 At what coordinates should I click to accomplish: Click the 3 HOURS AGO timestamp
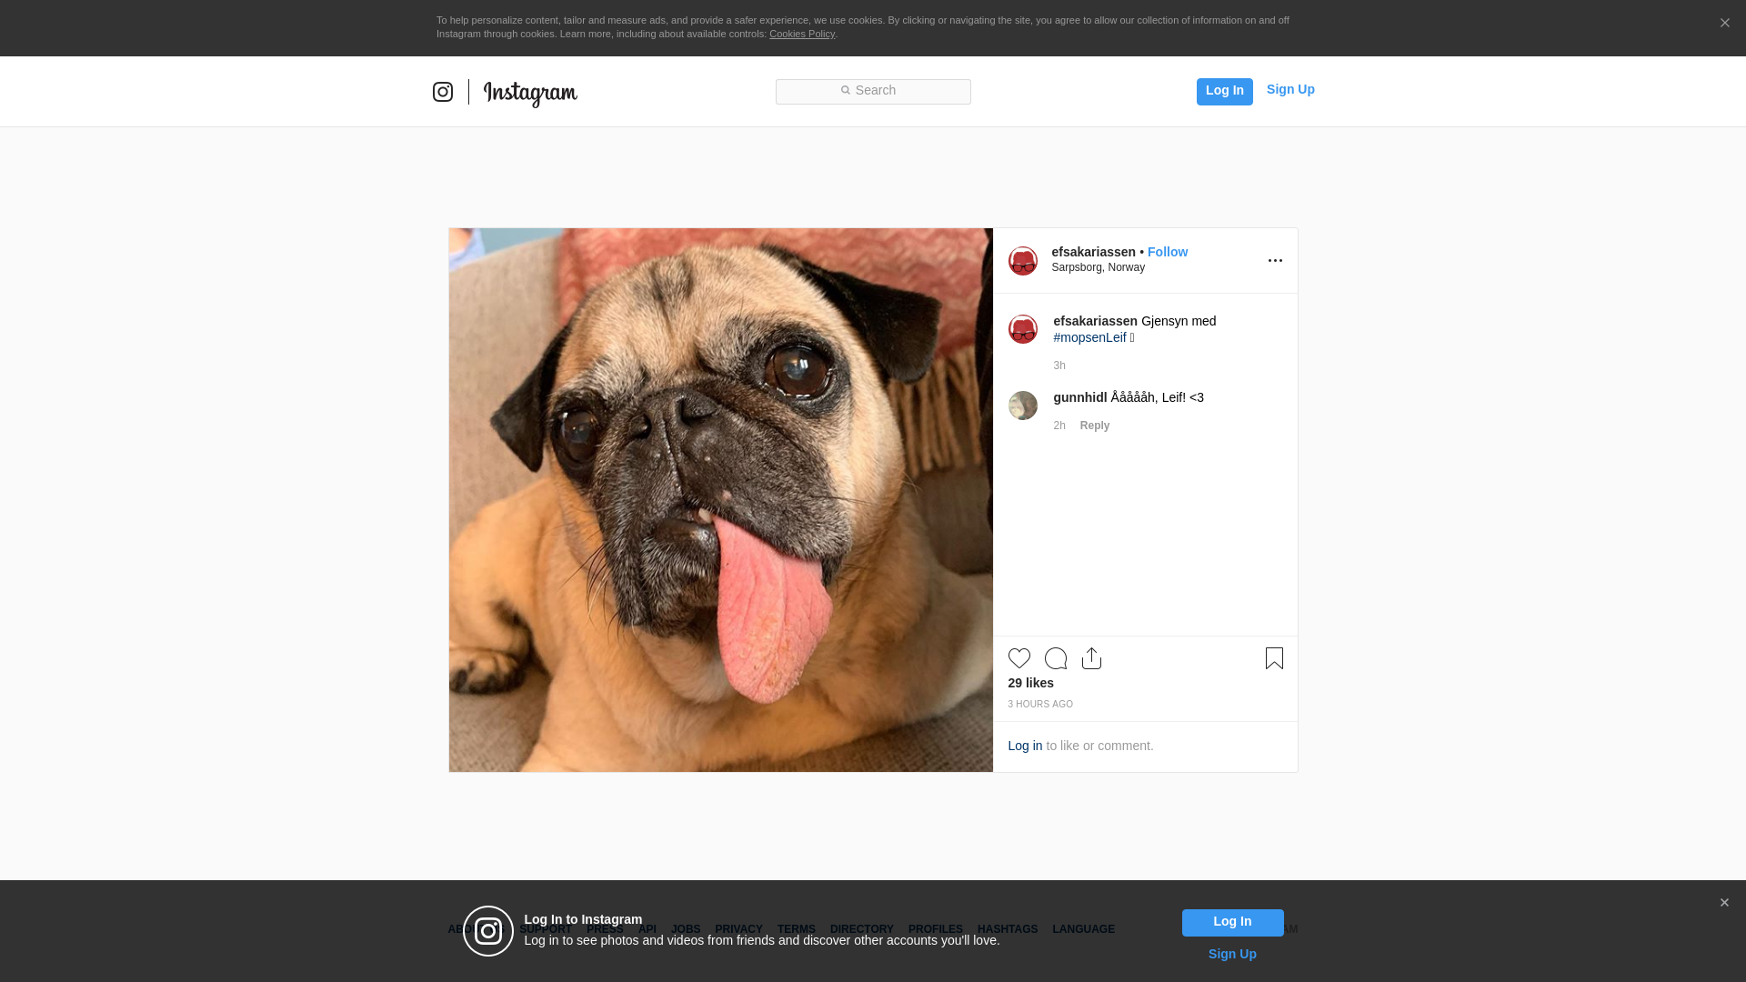pyautogui.click(x=1040, y=705)
